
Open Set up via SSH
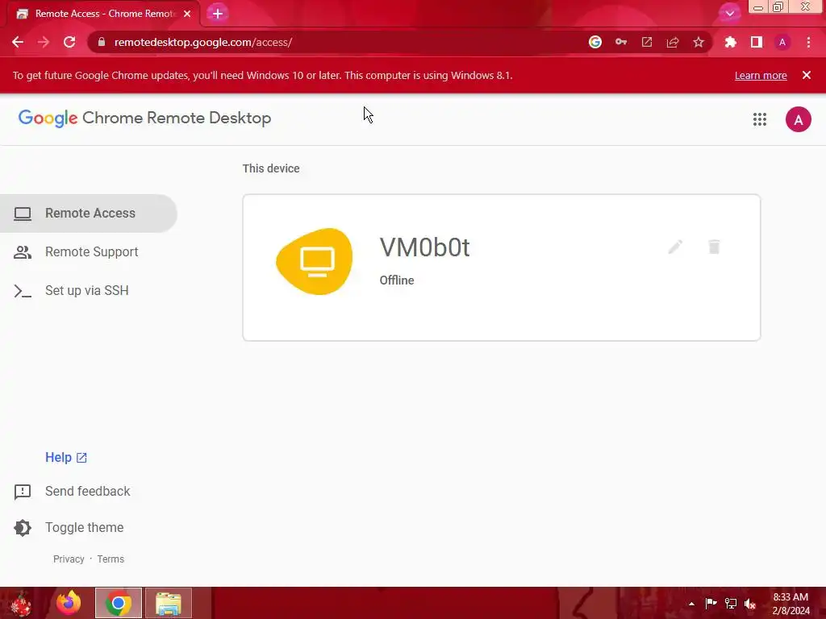(x=89, y=290)
